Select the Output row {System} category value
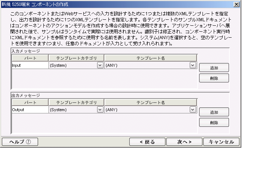Screen dimensions: 266x188 coord(58,110)
